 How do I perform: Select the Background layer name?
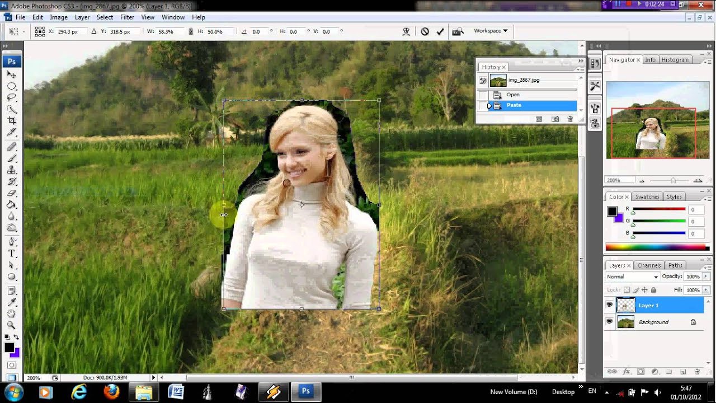point(653,322)
